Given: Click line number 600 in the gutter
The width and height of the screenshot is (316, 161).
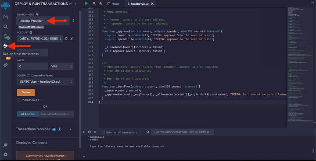Looking at the screenshot, I should (90, 87).
